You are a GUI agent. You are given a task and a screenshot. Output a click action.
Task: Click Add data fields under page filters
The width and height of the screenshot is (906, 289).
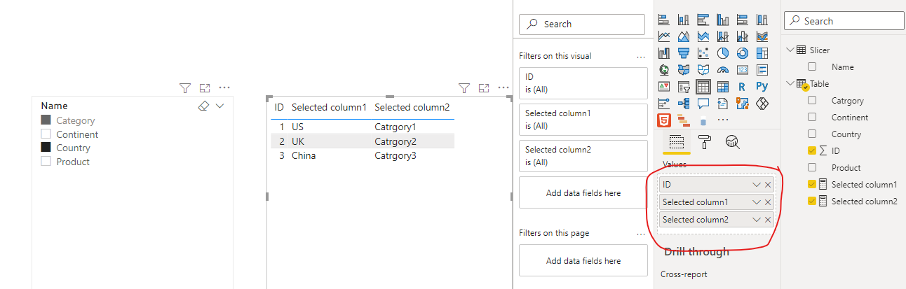coord(583,260)
